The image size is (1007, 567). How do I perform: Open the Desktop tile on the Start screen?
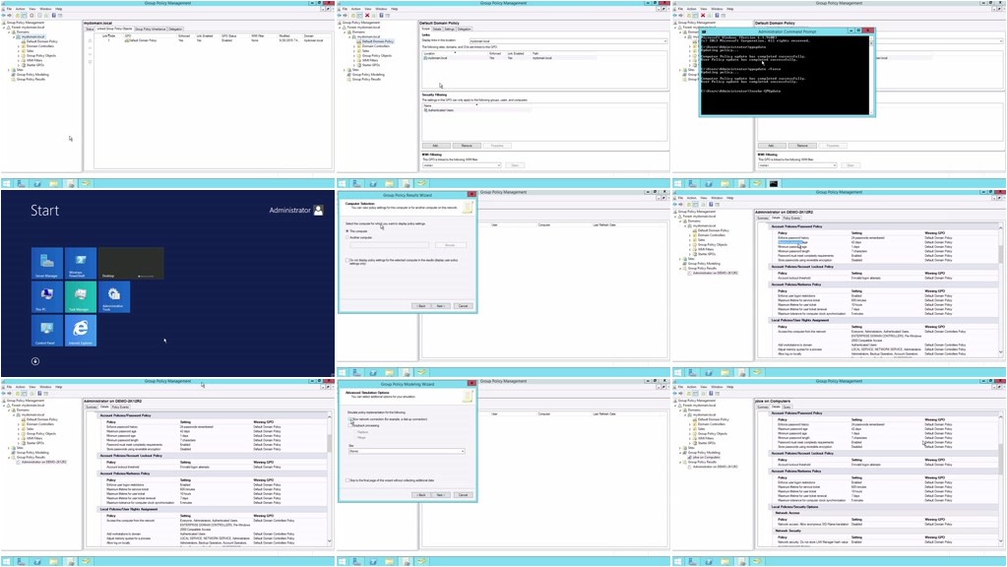click(131, 263)
